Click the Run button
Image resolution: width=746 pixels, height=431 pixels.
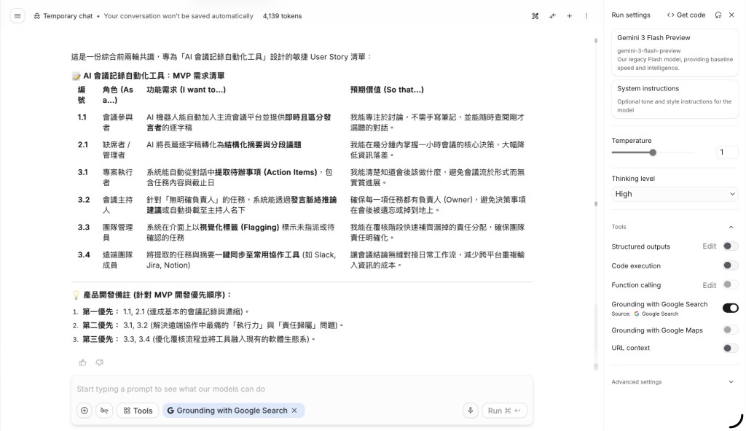pos(504,411)
